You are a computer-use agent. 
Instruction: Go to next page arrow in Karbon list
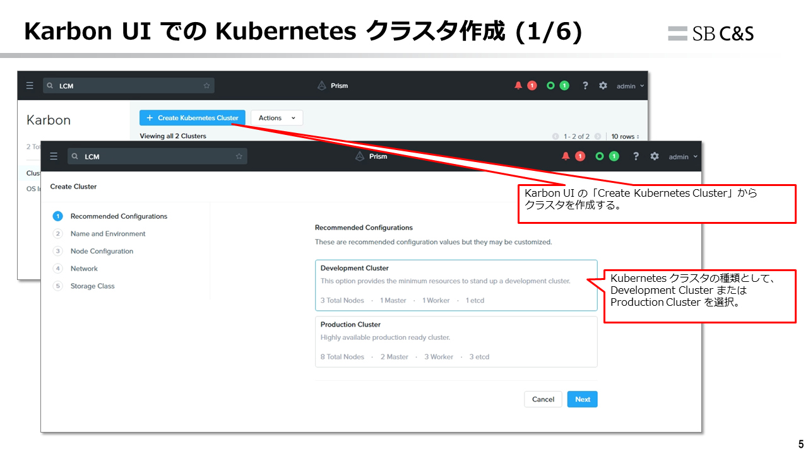[x=598, y=136]
